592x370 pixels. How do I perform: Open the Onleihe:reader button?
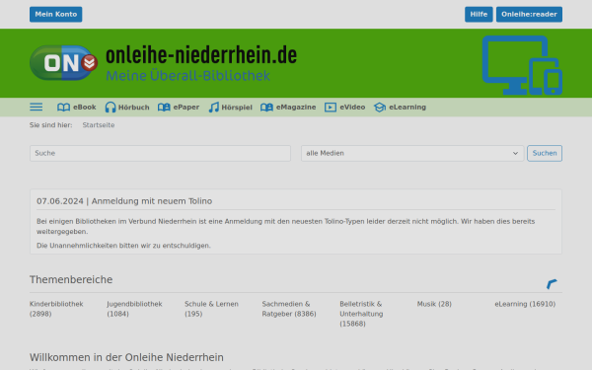point(529,15)
